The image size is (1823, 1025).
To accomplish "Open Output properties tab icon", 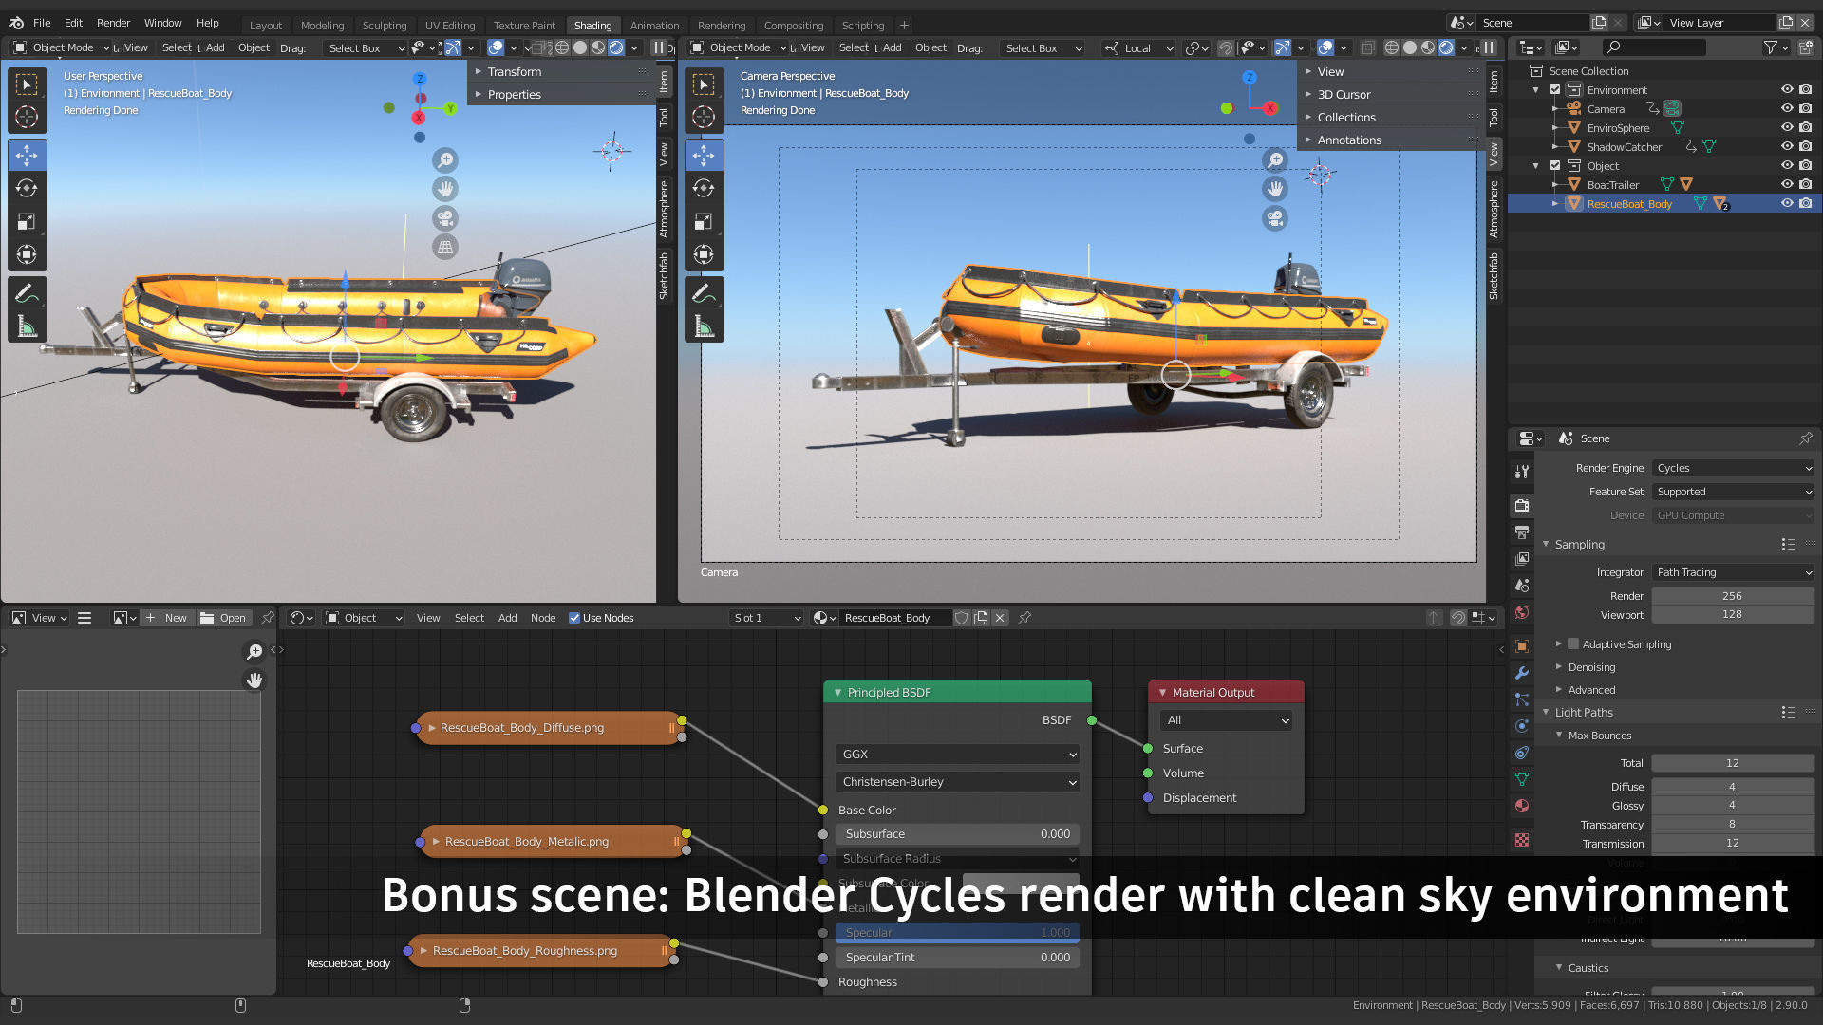I will point(1522,531).
